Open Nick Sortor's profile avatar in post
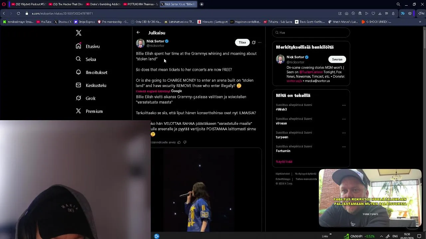Screen dimensions: 426x239 coord(140,43)
